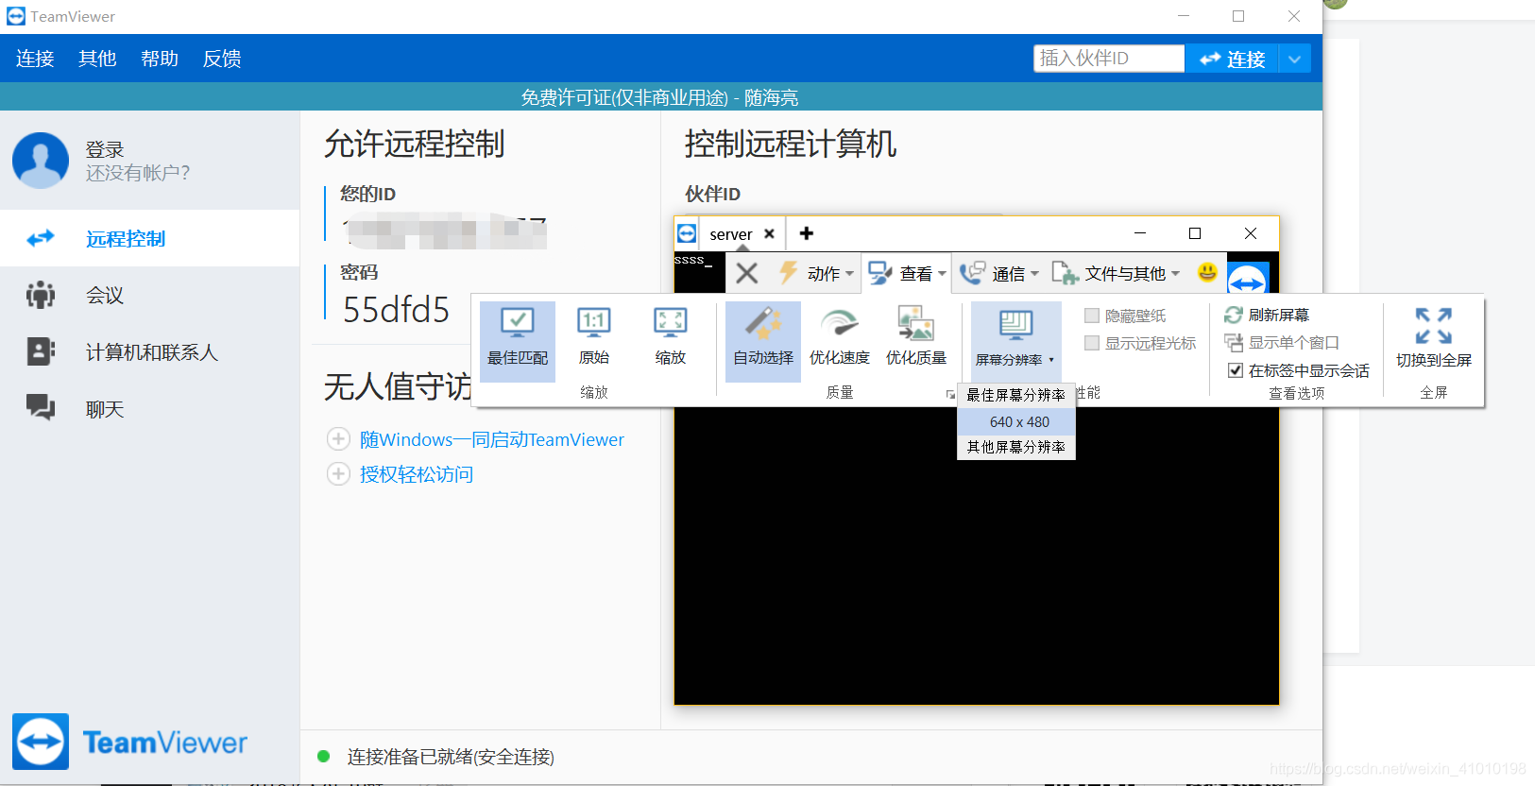The height and width of the screenshot is (786, 1535).
Task: Click the TeamViewer logo in session toolbar
Action: (x=1247, y=280)
